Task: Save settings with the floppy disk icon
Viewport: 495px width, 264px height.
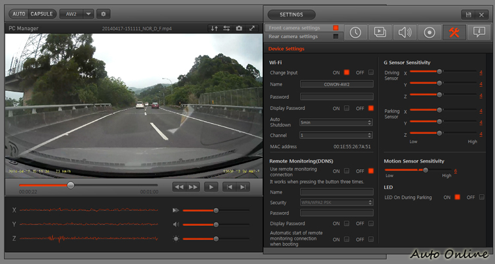Action: tap(469, 14)
